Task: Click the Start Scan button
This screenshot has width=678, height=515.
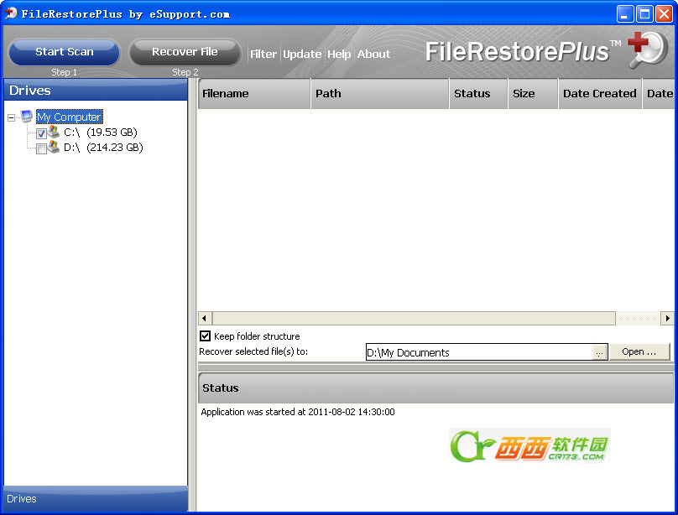Action: click(x=64, y=52)
